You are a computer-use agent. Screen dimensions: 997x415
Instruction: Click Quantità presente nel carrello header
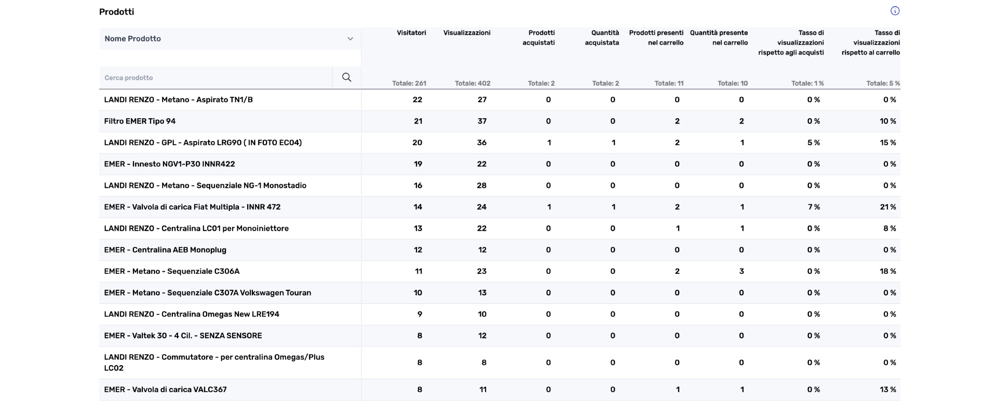pos(719,38)
